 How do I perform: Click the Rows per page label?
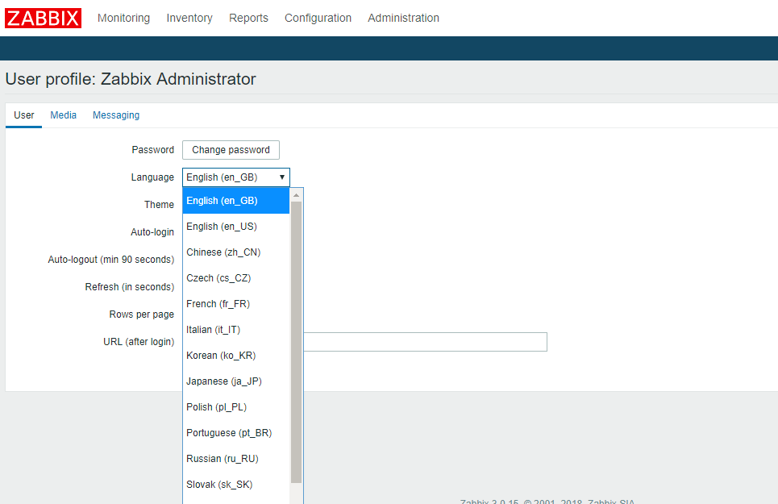pyautogui.click(x=141, y=314)
